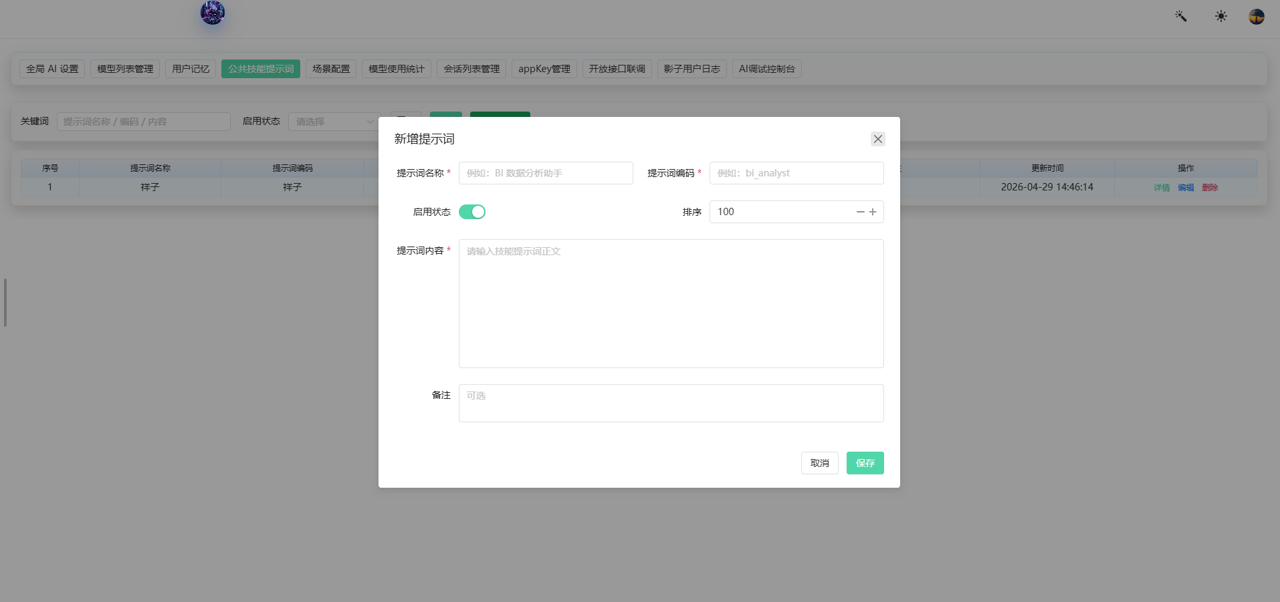Open the 会话列表管理 tab

(471, 69)
